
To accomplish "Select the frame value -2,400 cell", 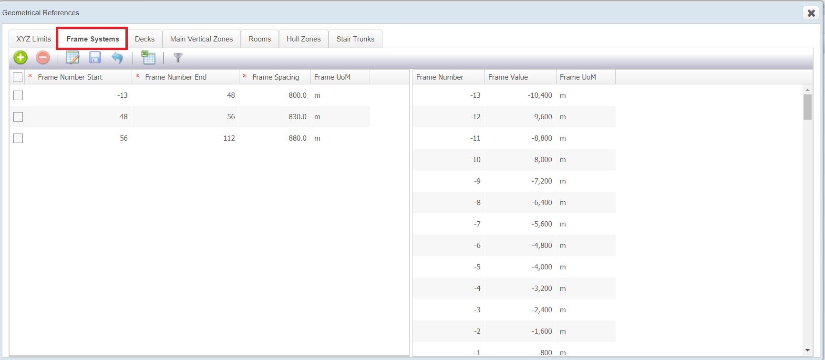I will click(520, 310).
